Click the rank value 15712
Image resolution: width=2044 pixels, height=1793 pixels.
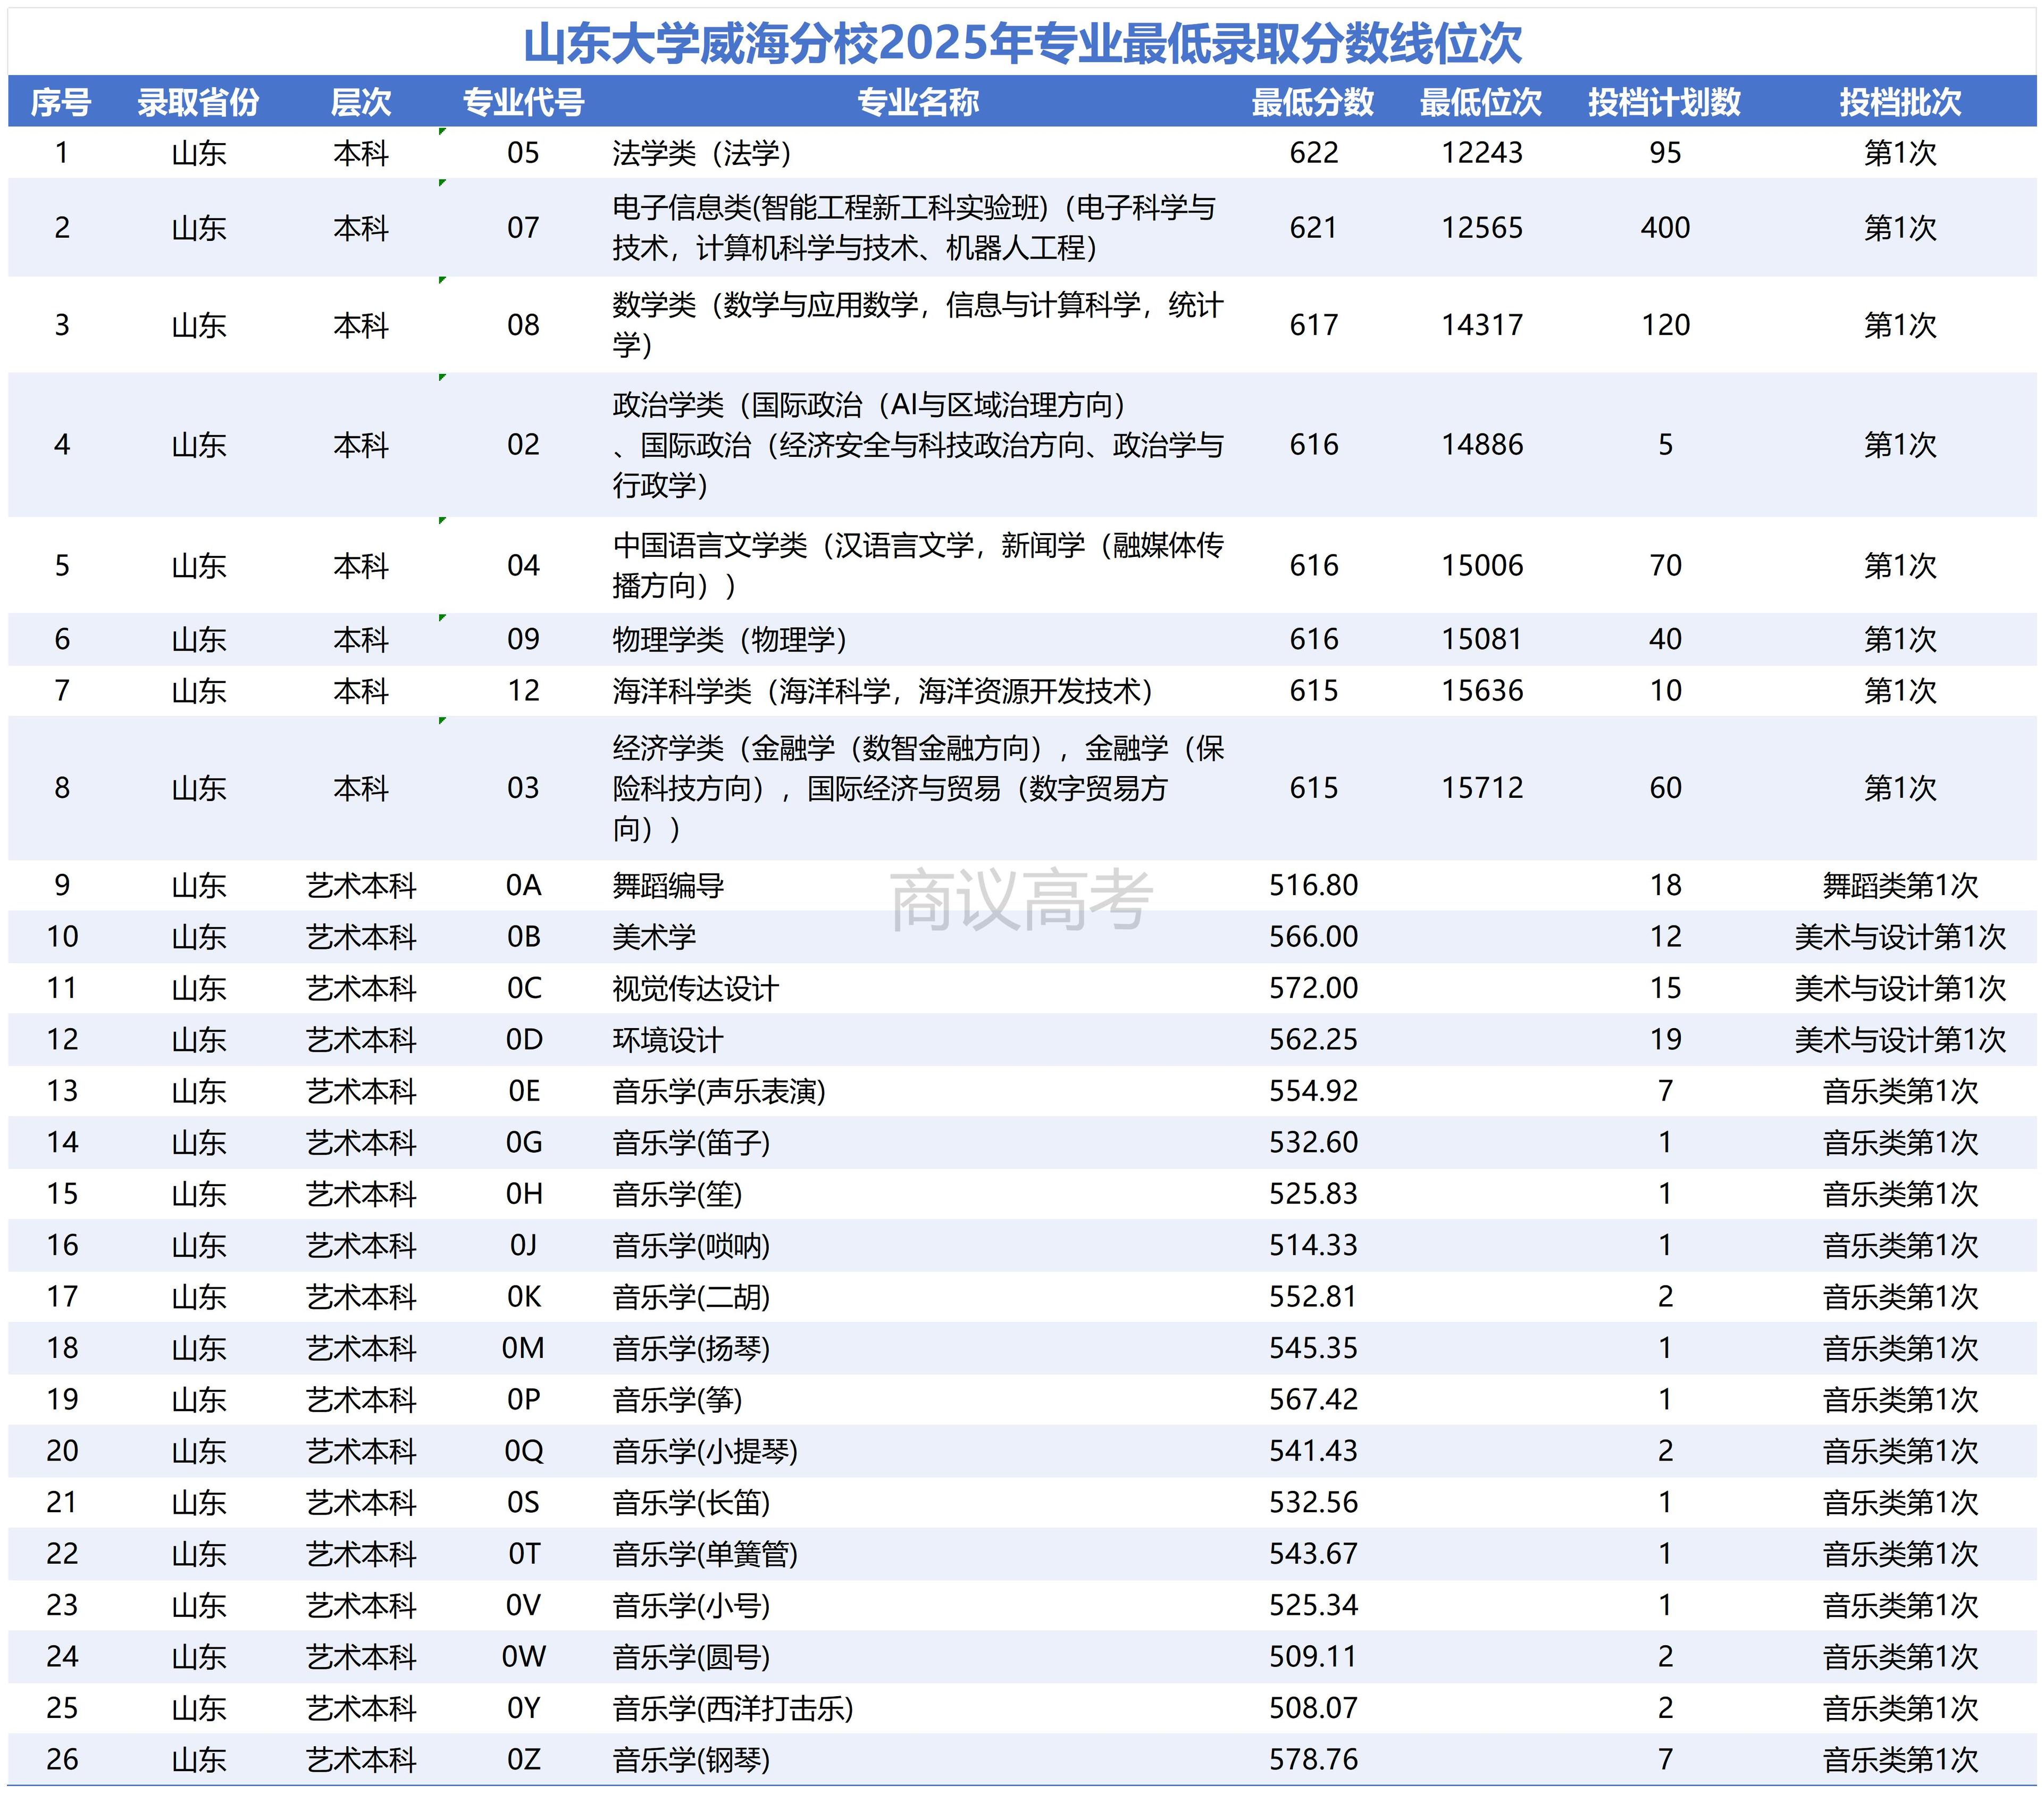1482,788
